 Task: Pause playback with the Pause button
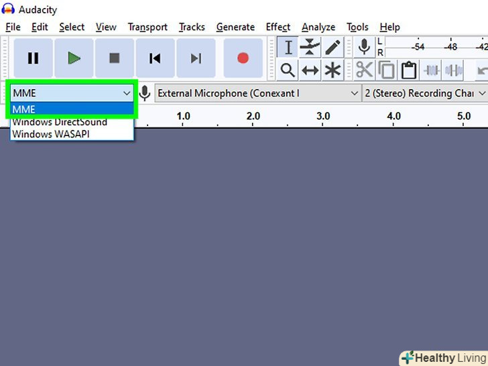tap(33, 58)
